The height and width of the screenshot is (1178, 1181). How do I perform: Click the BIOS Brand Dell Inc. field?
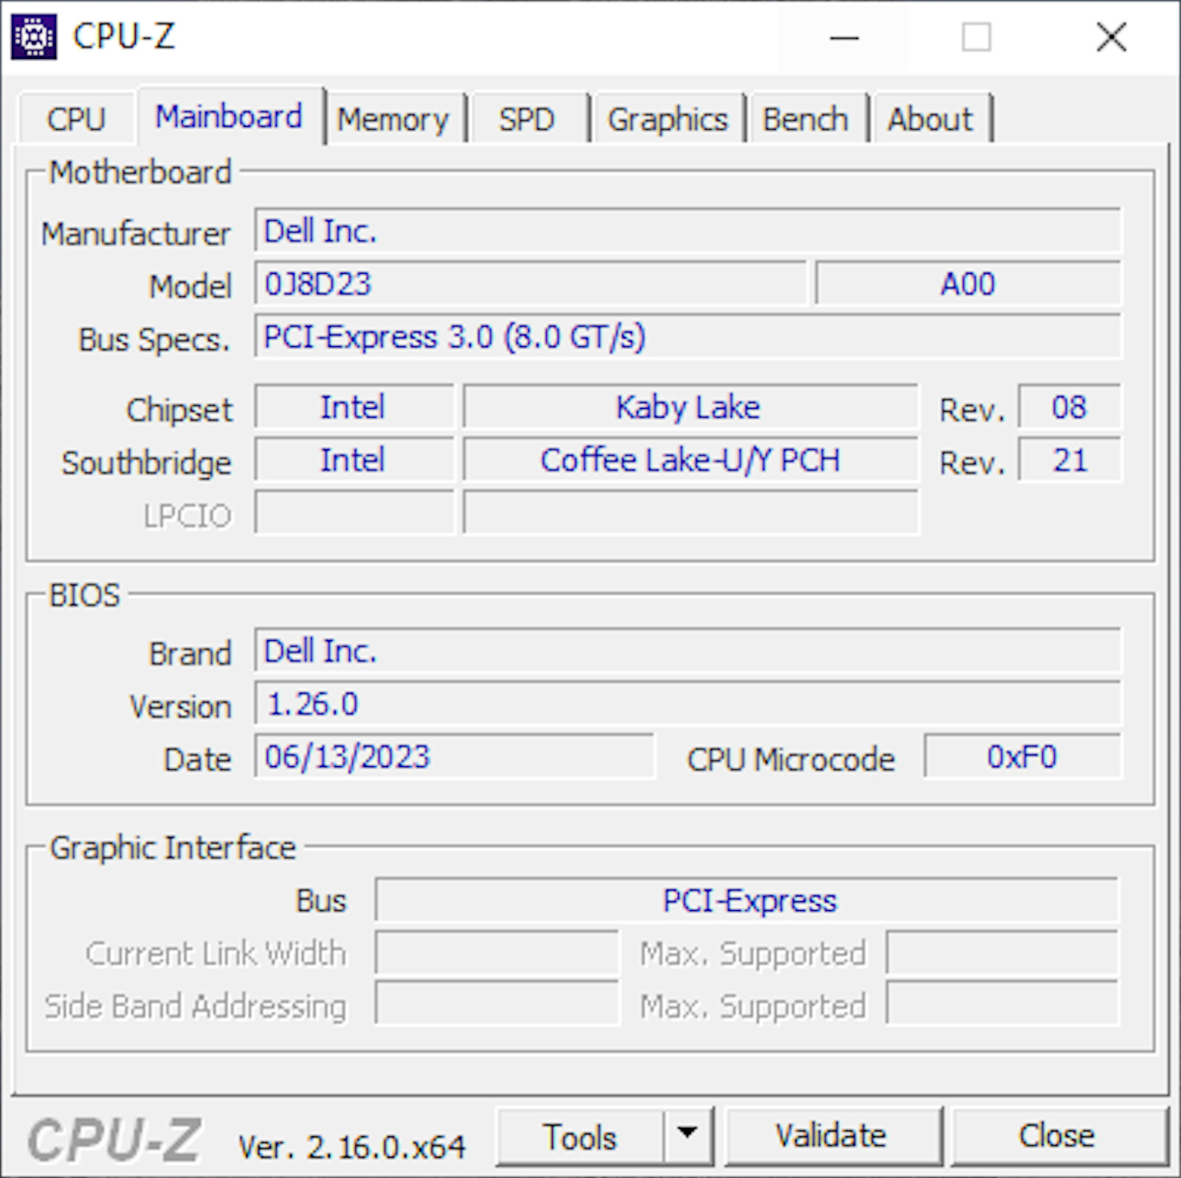click(x=687, y=651)
